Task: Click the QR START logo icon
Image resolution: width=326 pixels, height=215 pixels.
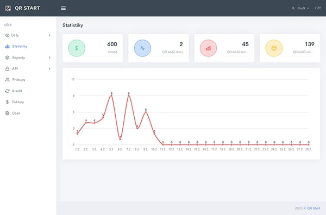Action: click(x=8, y=8)
